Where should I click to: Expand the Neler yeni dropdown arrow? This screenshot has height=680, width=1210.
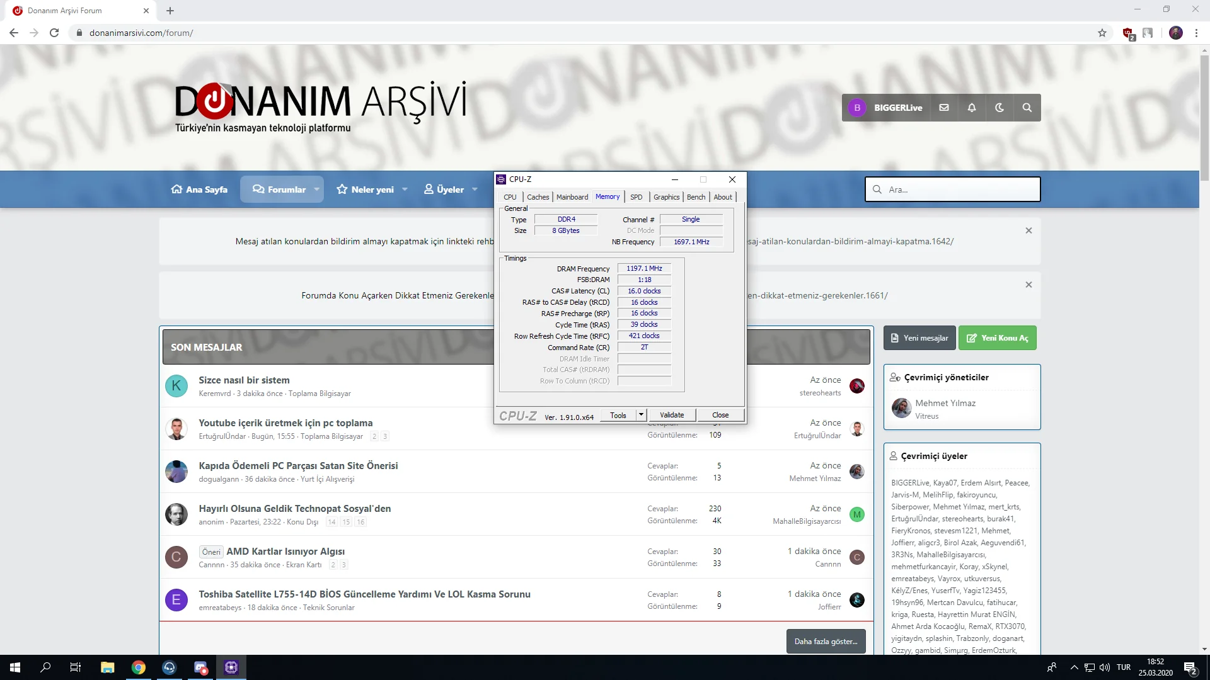pyautogui.click(x=405, y=190)
